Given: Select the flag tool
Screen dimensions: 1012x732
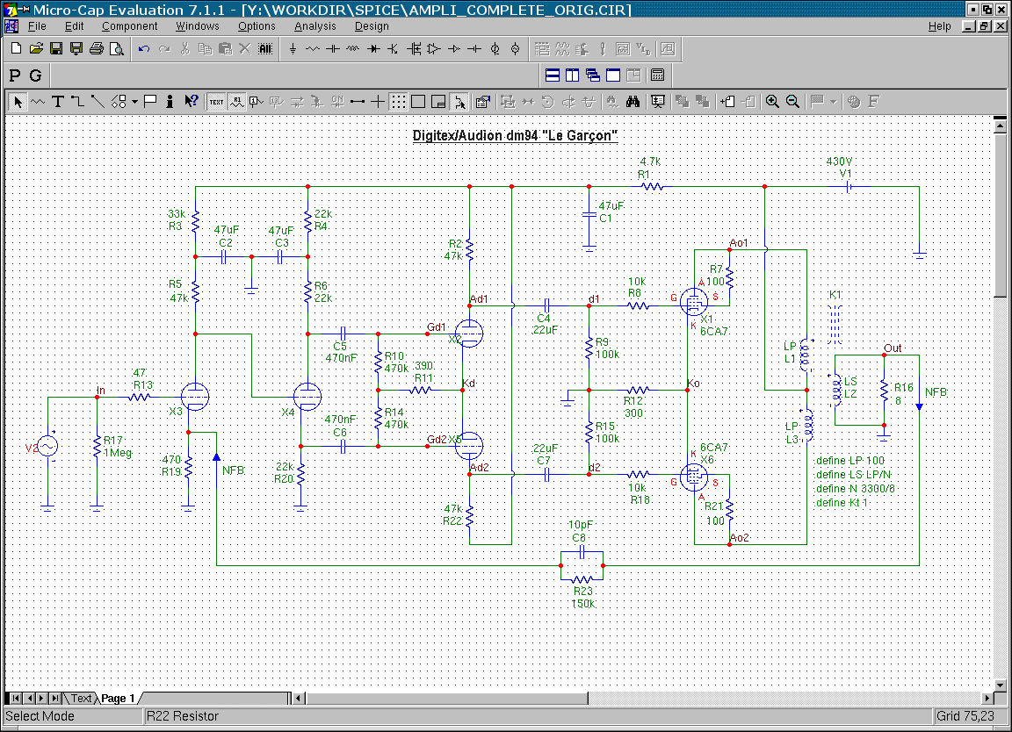Looking at the screenshot, I should pyautogui.click(x=150, y=101).
